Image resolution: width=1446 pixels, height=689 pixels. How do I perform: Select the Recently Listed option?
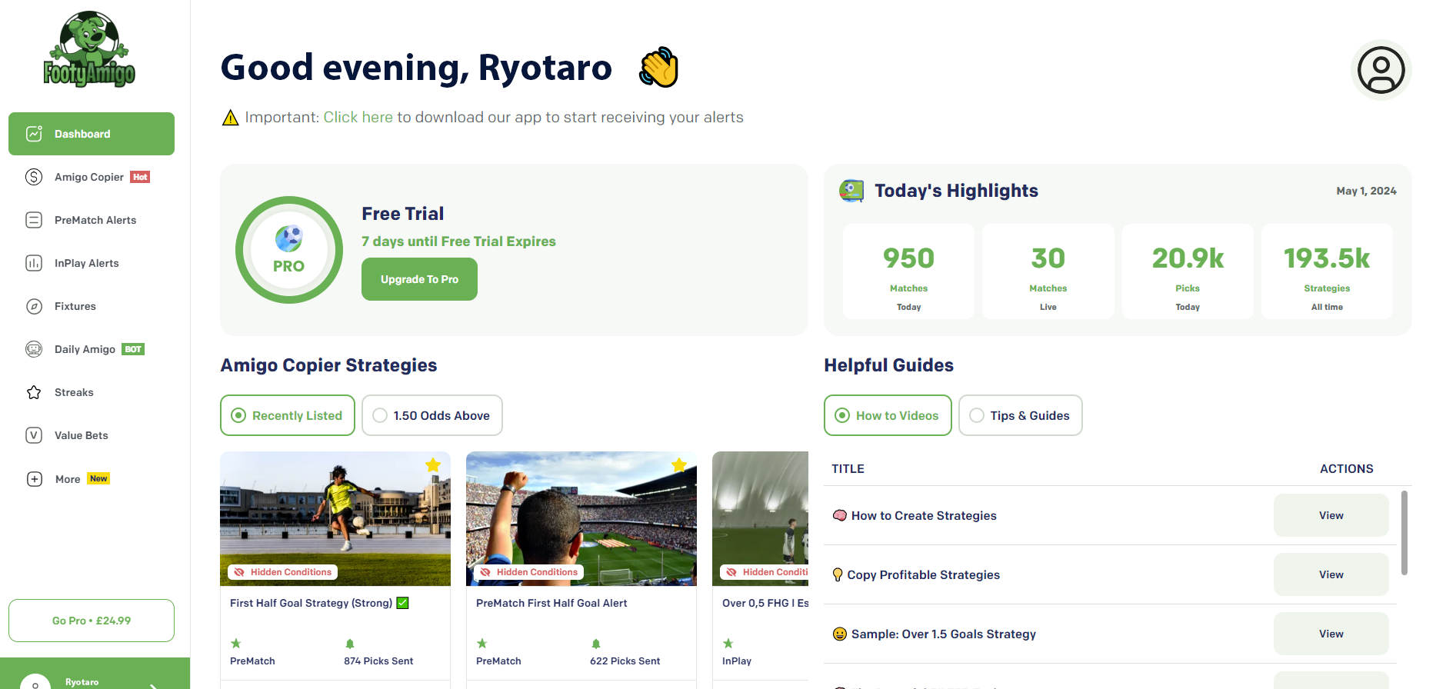tap(288, 415)
